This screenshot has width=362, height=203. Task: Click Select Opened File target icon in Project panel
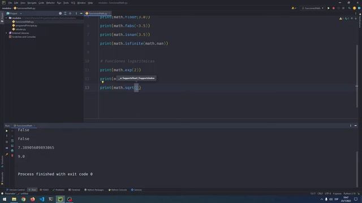point(61,14)
